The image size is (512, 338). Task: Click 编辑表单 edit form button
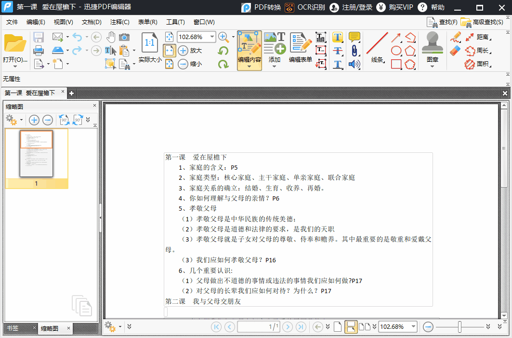[301, 47]
